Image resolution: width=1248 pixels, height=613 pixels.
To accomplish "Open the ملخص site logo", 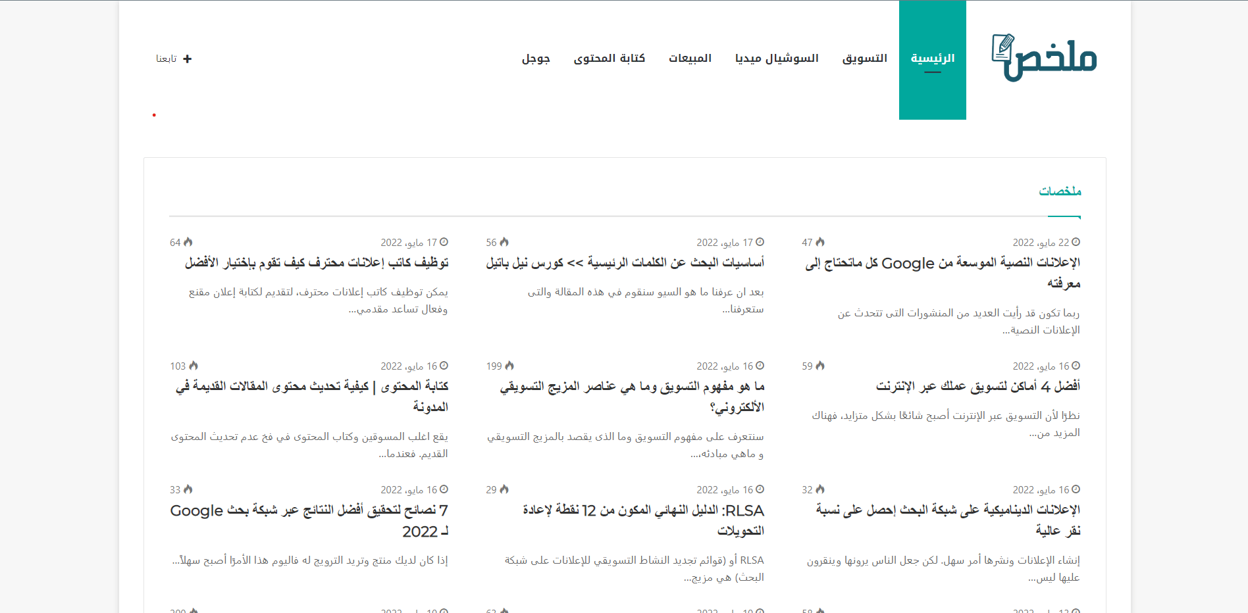I will pos(1044,58).
